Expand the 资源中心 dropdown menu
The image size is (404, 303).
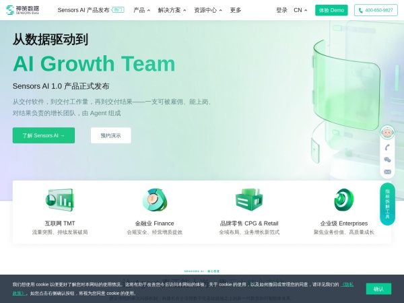point(208,10)
